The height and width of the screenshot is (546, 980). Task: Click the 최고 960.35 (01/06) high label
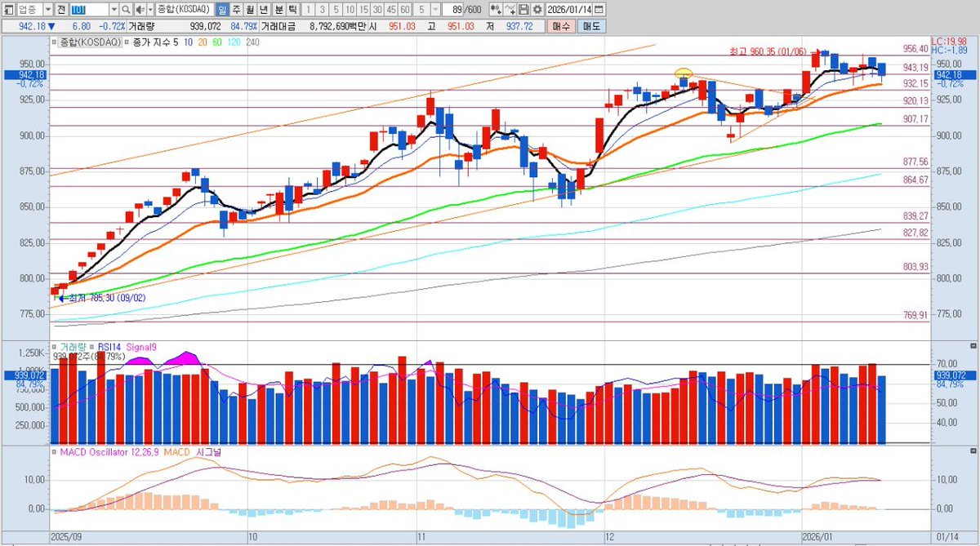coord(767,51)
